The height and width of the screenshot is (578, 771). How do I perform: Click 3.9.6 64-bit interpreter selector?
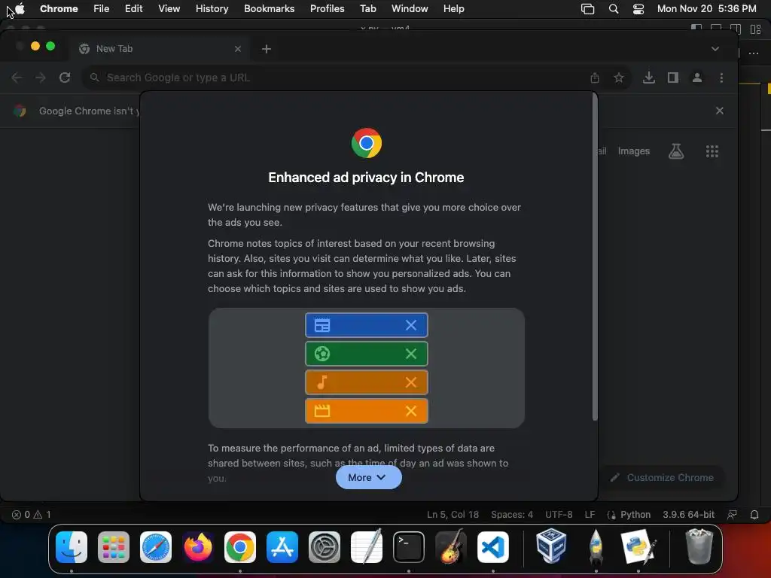[x=688, y=515]
